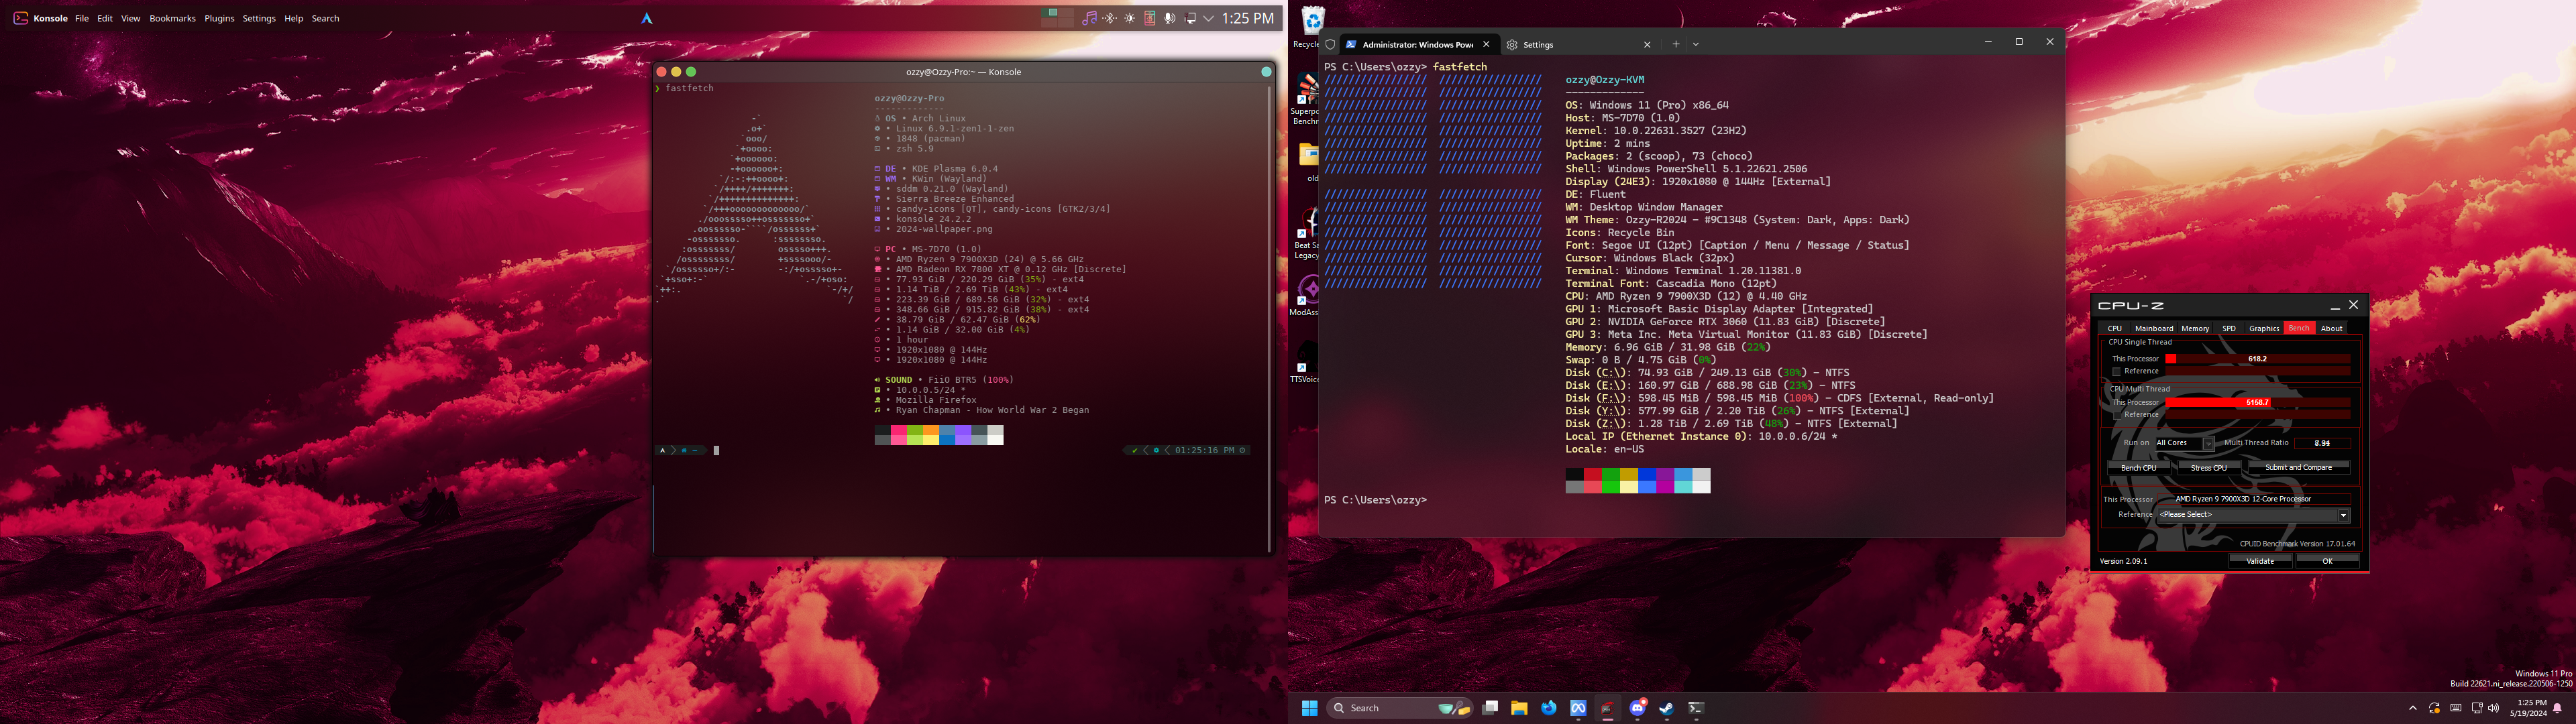Open the network connections tray icon in KDE
The image size is (2576, 724).
pos(1190,18)
